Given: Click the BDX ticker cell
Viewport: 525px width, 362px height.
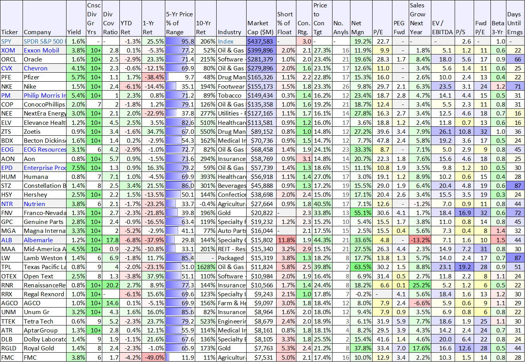Looking at the screenshot, I should point(11,140).
